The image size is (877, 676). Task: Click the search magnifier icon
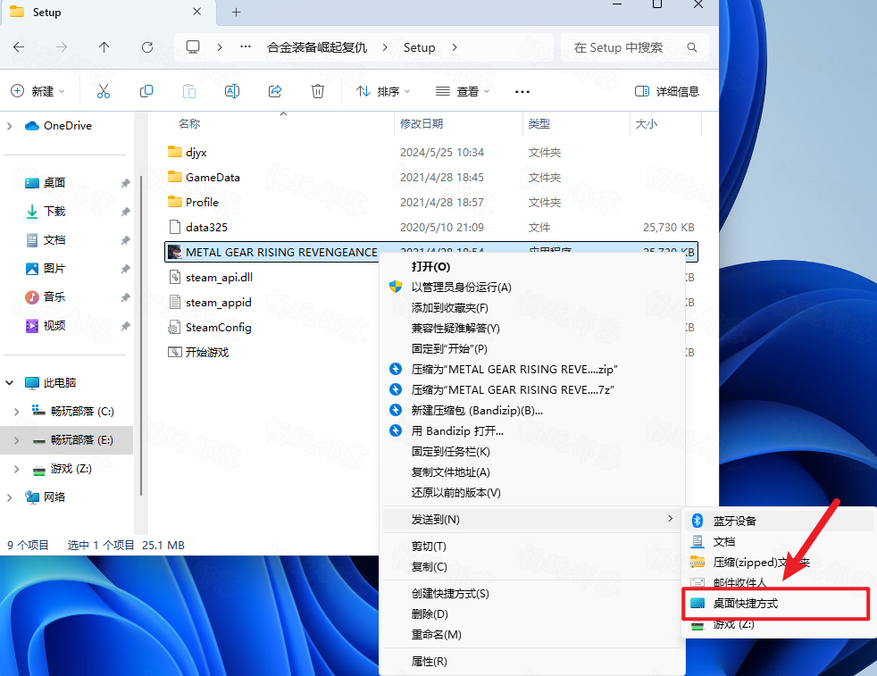tap(692, 47)
